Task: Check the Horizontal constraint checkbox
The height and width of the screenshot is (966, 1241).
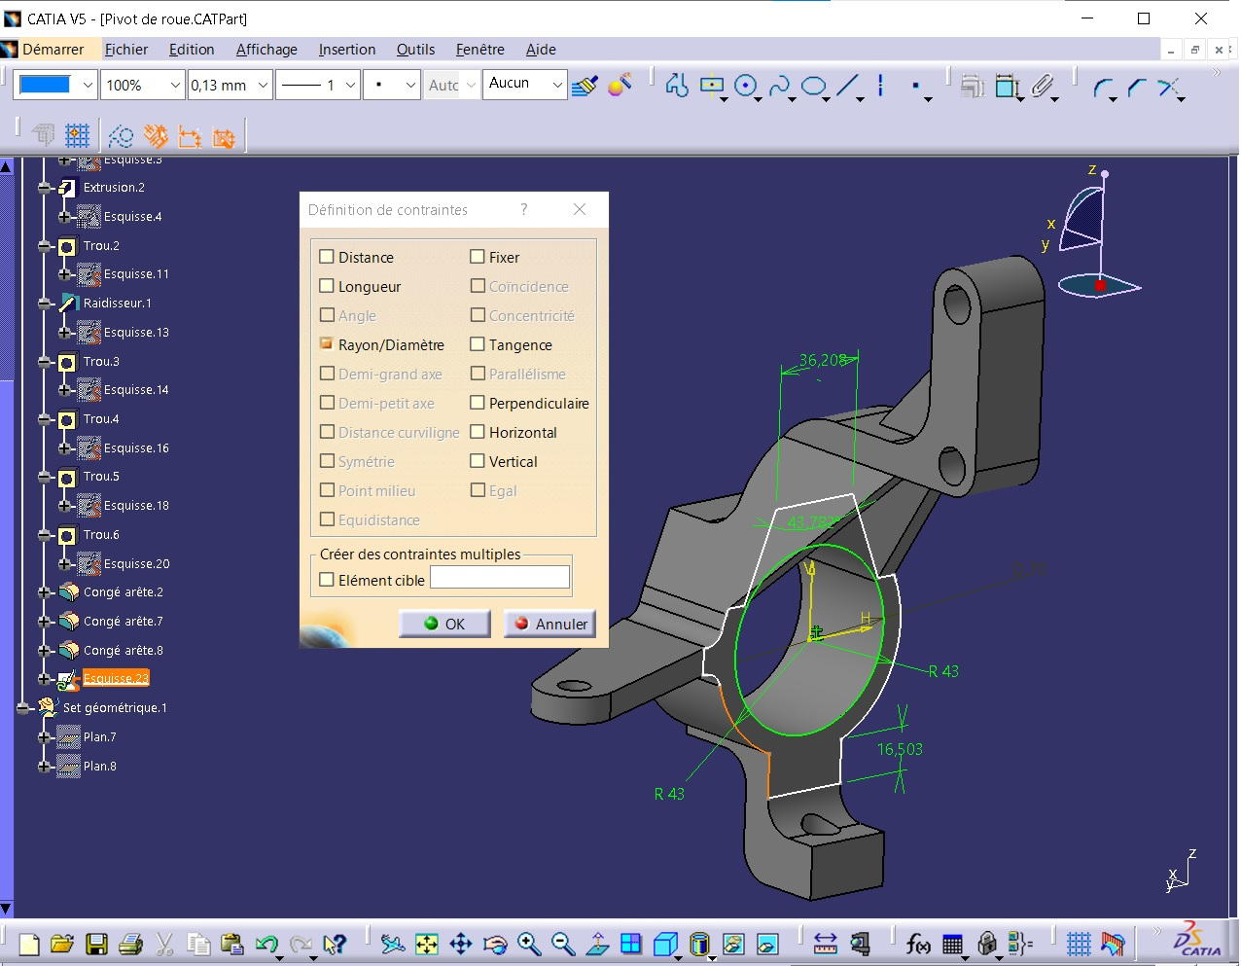Action: (478, 432)
